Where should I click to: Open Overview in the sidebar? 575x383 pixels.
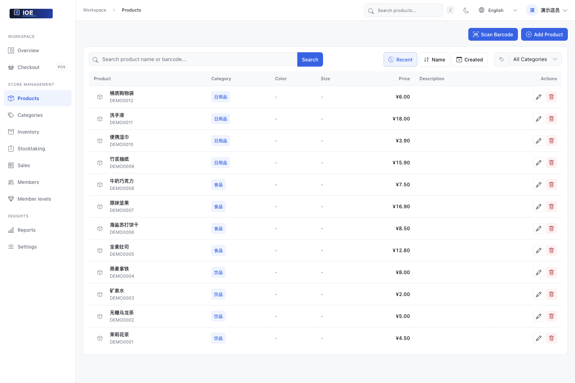click(38, 51)
